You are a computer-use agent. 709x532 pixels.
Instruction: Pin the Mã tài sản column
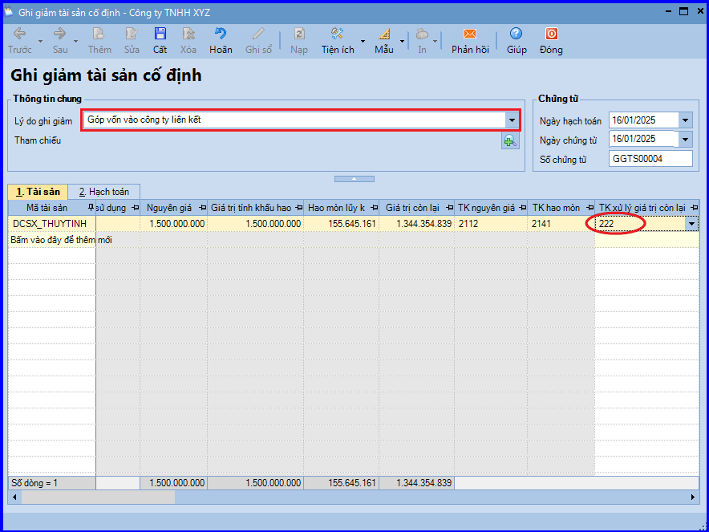point(90,208)
